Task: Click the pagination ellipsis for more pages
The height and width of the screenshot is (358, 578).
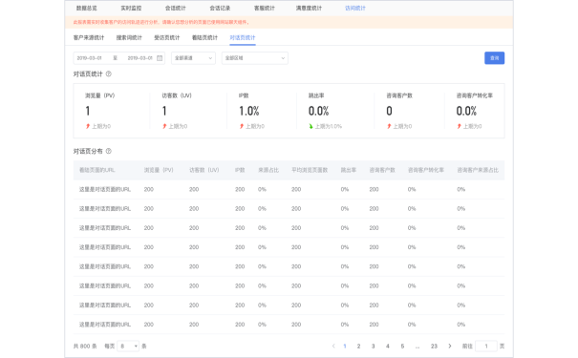Action: (417, 347)
